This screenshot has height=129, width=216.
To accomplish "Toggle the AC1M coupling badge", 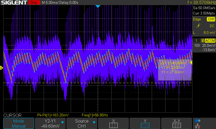I will pyautogui.click(x=210, y=41).
